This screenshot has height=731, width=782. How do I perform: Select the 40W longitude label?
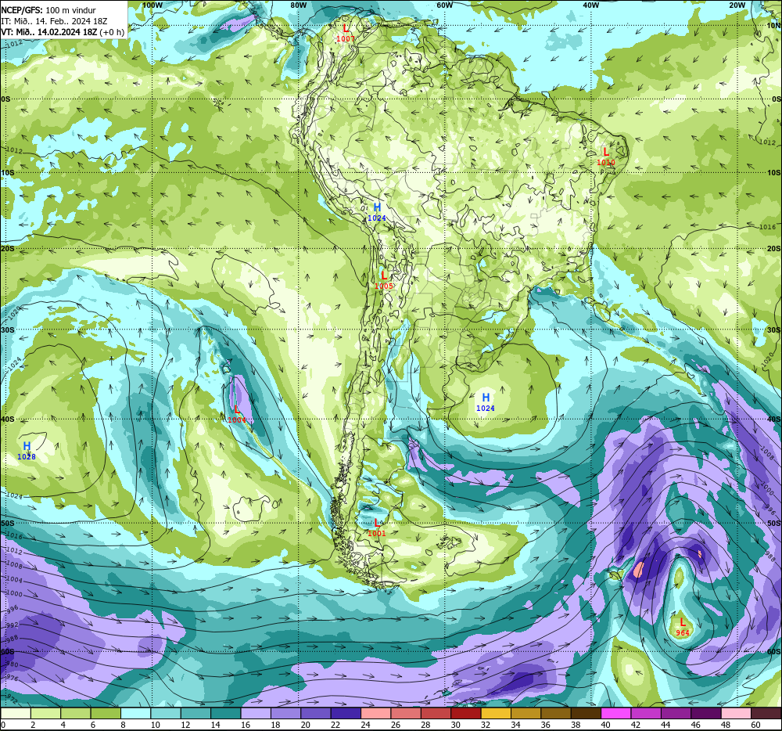pyautogui.click(x=590, y=5)
